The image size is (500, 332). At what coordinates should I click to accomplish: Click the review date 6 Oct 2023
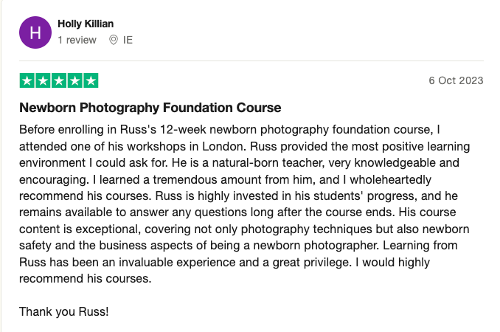(456, 80)
